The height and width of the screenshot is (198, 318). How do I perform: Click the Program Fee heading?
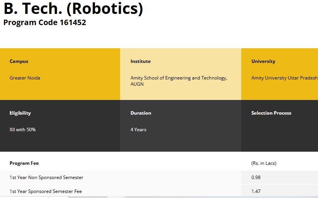point(24,163)
